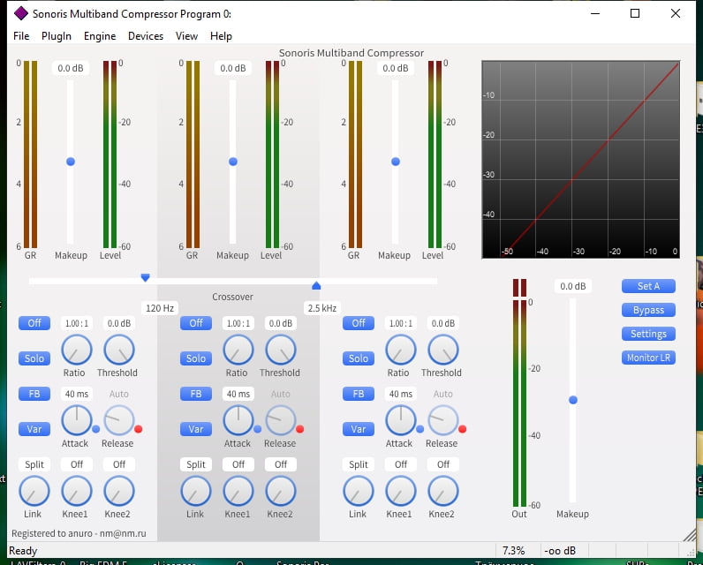Click the output Makeup slider handle
The width and height of the screenshot is (703, 565).
click(x=573, y=400)
